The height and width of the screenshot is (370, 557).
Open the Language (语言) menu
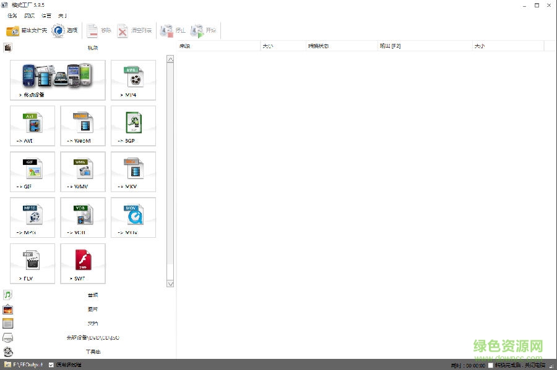[x=46, y=15]
